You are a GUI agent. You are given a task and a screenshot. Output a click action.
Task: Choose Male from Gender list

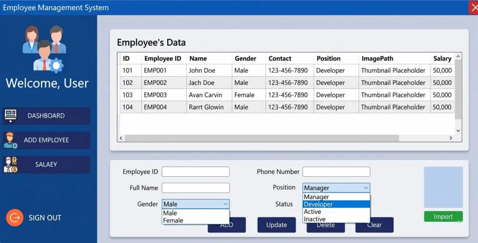196,213
